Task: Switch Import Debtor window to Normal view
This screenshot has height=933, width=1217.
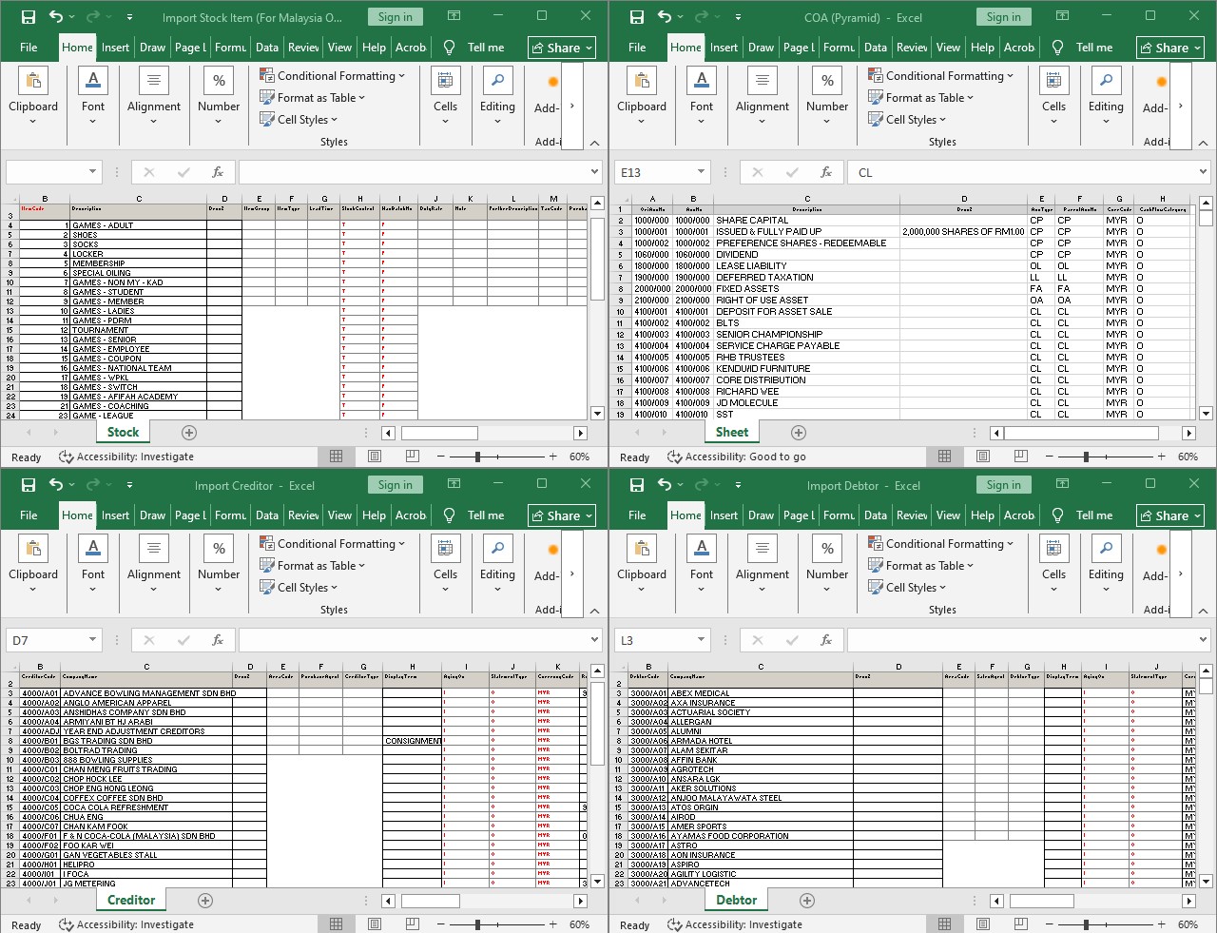Action: click(x=944, y=924)
